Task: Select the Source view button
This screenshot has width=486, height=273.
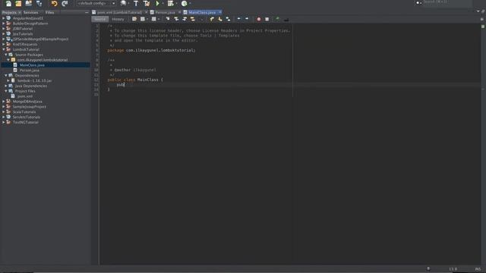Action: point(99,19)
